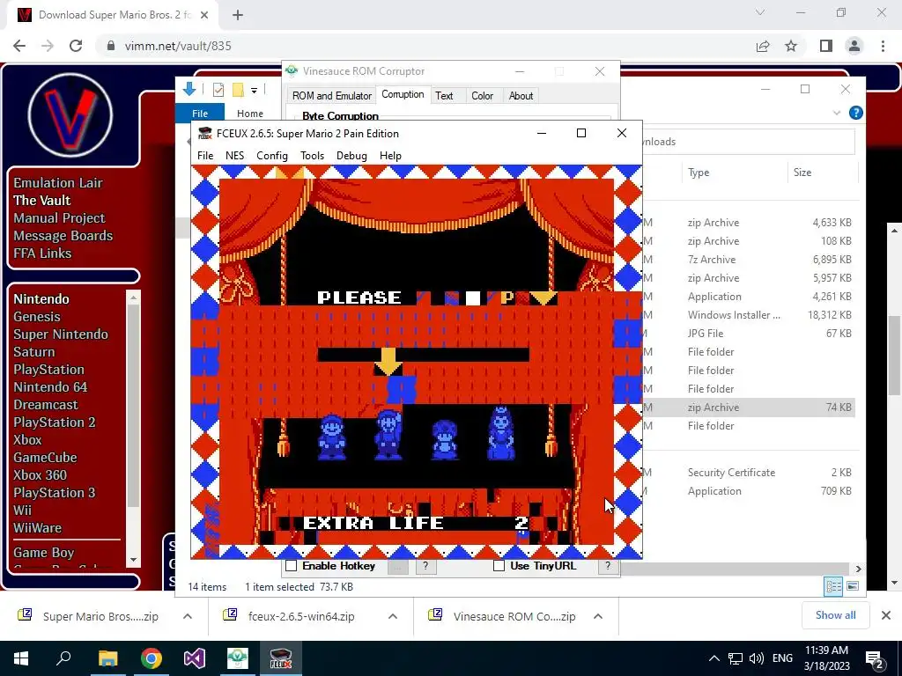Click the Explorer help question mark icon
902x676 pixels.
click(x=856, y=113)
